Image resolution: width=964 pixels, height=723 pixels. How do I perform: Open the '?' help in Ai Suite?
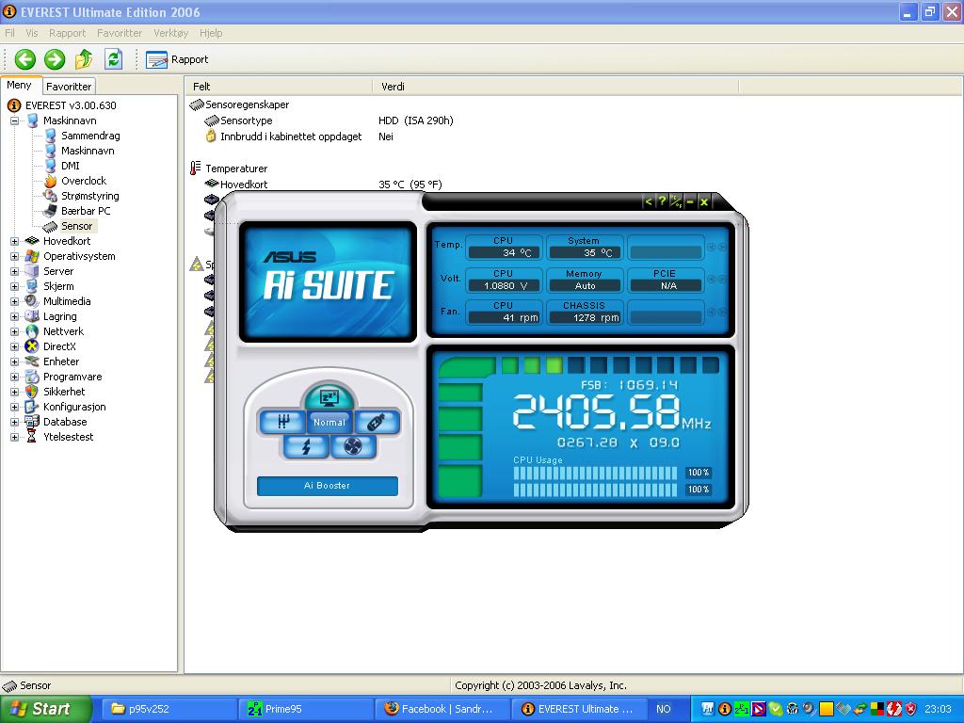(x=662, y=201)
